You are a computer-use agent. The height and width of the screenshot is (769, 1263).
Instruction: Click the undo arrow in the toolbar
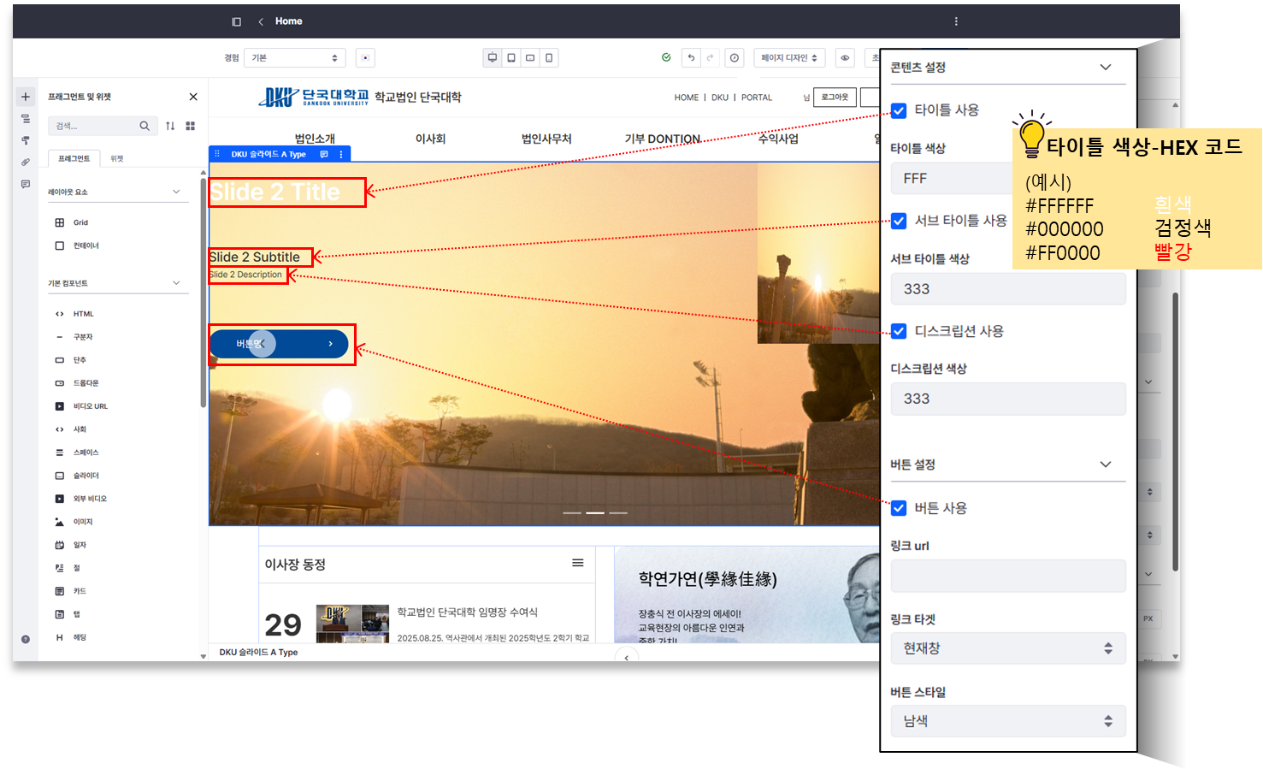691,58
